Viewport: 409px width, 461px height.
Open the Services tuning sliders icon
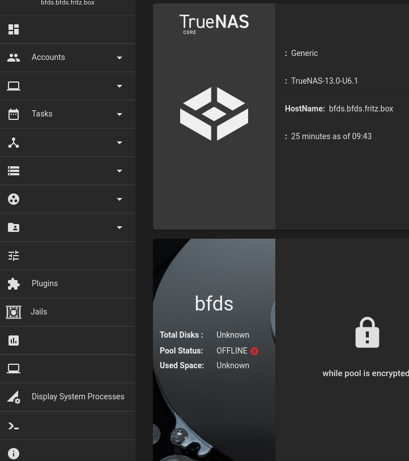(x=14, y=256)
